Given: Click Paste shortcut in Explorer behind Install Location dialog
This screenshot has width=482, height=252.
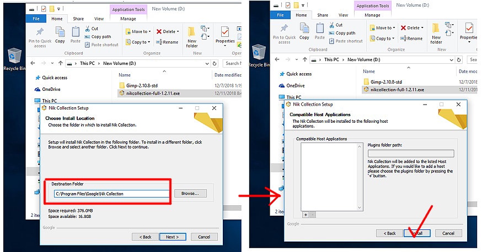Looking at the screenshot, I should point(101,45).
